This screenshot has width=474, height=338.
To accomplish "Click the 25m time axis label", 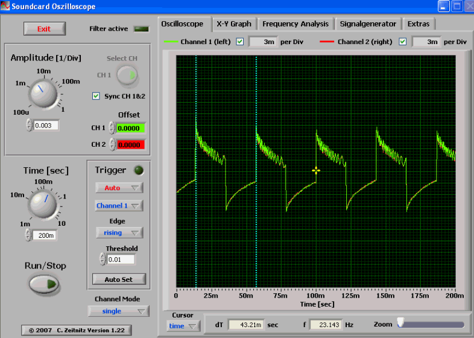I will point(210,296).
